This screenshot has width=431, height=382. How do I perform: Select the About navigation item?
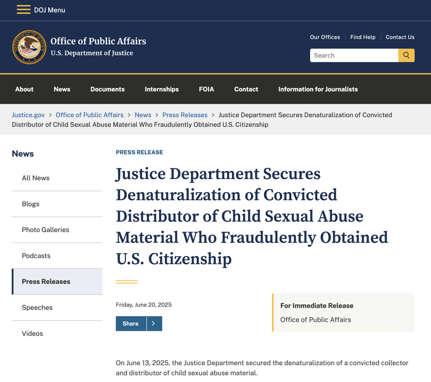pos(24,89)
